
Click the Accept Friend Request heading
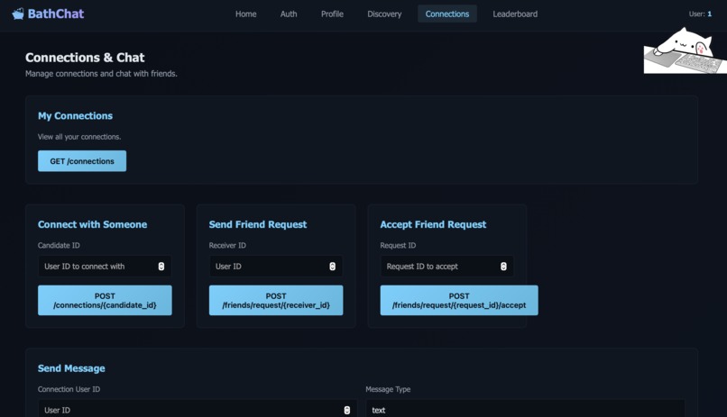pyautogui.click(x=433, y=224)
